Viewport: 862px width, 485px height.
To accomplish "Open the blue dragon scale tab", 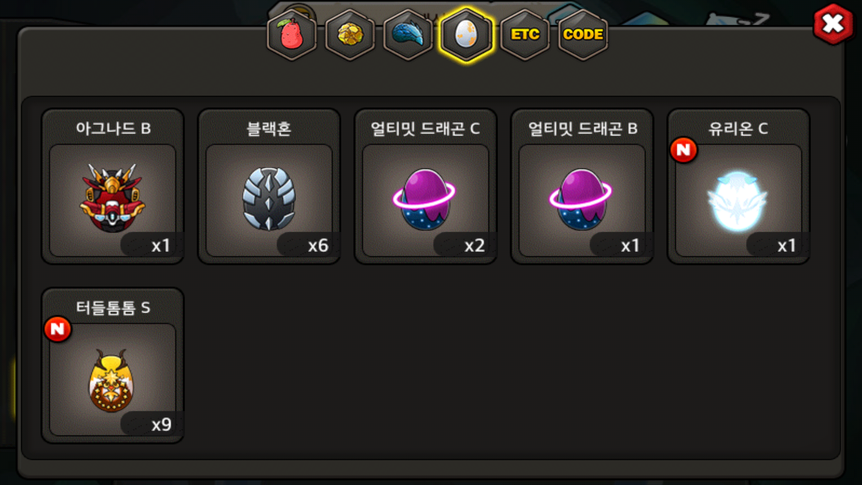I will (408, 35).
